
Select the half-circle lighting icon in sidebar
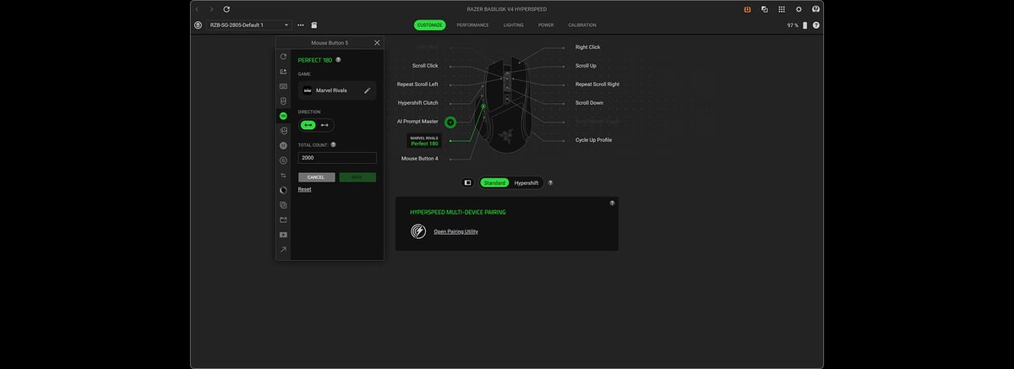click(283, 190)
